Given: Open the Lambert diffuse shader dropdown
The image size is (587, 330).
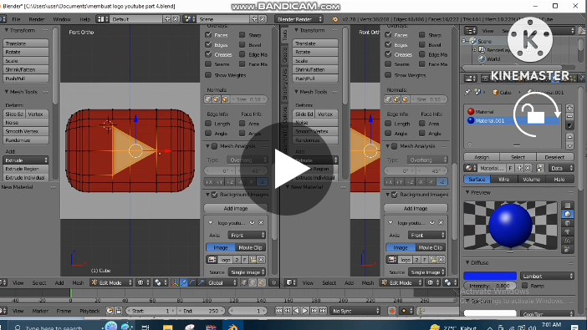Looking at the screenshot, I should (547, 277).
